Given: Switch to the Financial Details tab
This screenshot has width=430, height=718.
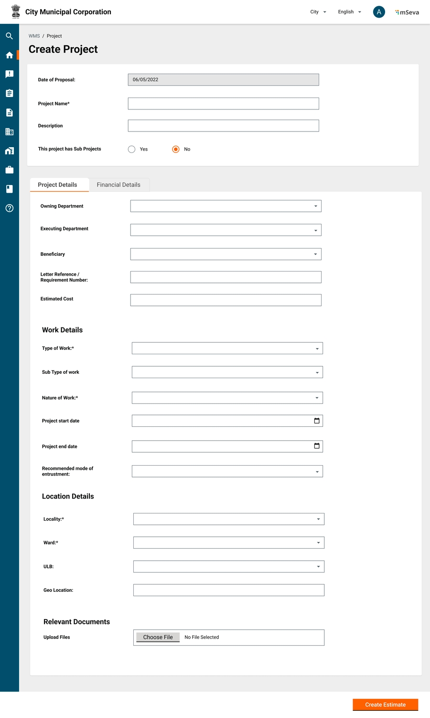Looking at the screenshot, I should (118, 185).
